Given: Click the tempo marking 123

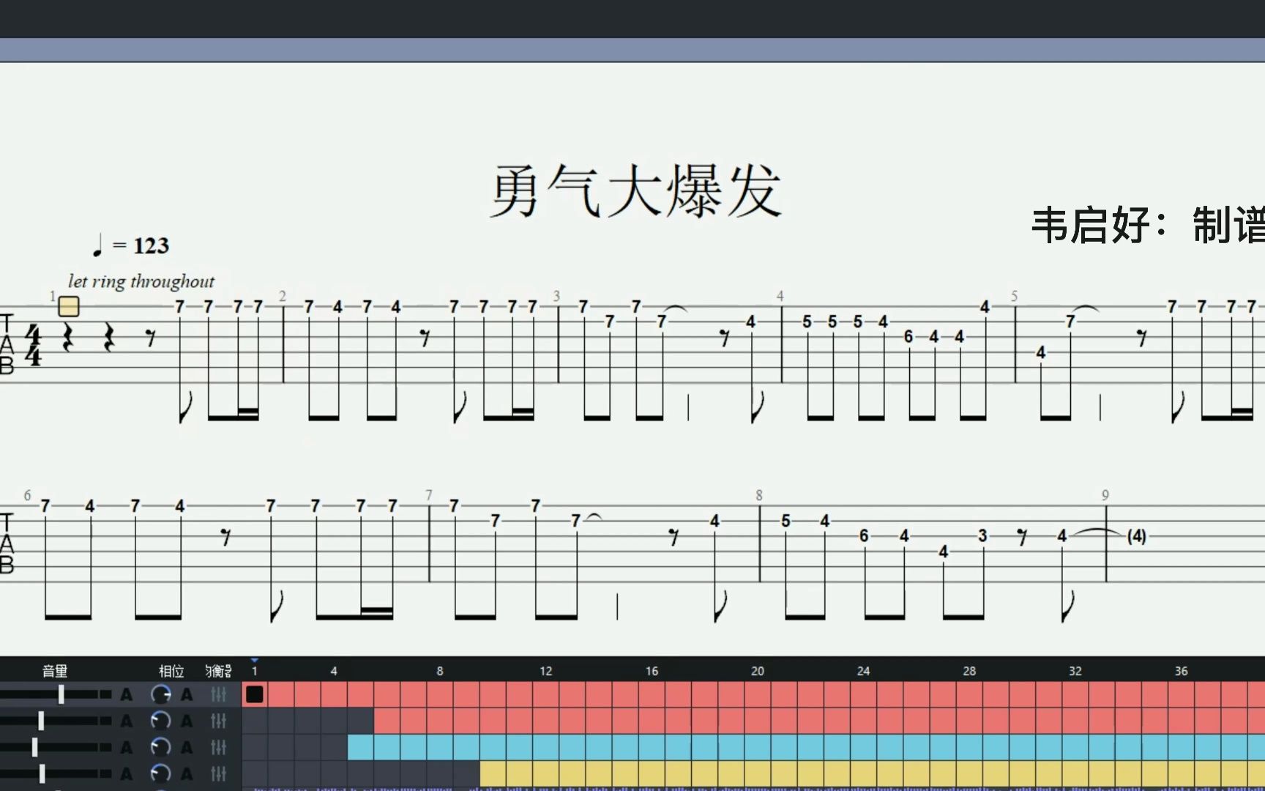Looking at the screenshot, I should (x=151, y=245).
